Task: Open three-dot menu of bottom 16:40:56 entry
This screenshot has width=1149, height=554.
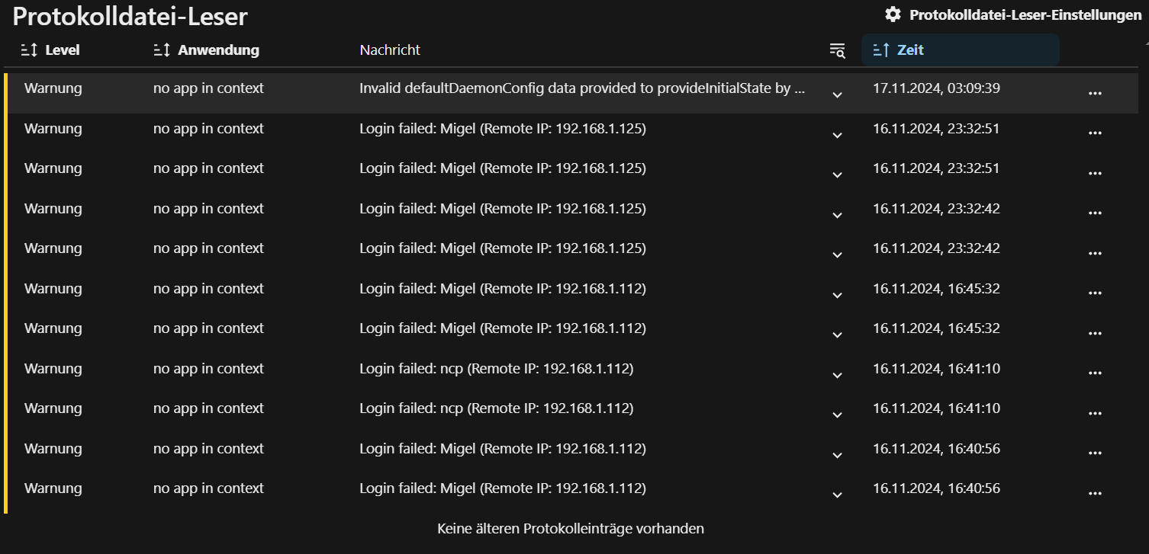Action: pyautogui.click(x=1095, y=493)
